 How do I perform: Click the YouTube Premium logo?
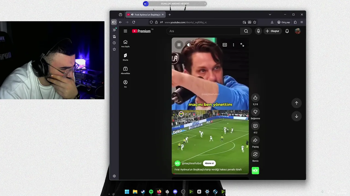tap(141, 31)
